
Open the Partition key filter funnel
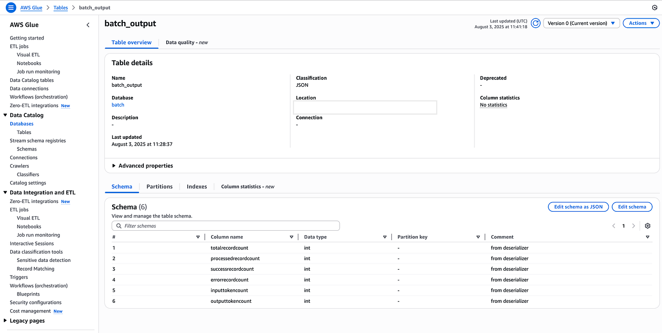(478, 237)
